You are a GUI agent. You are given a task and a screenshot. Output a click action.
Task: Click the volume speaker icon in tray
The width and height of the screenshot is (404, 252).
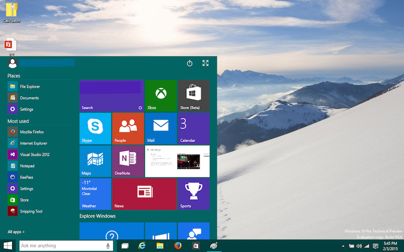359,246
